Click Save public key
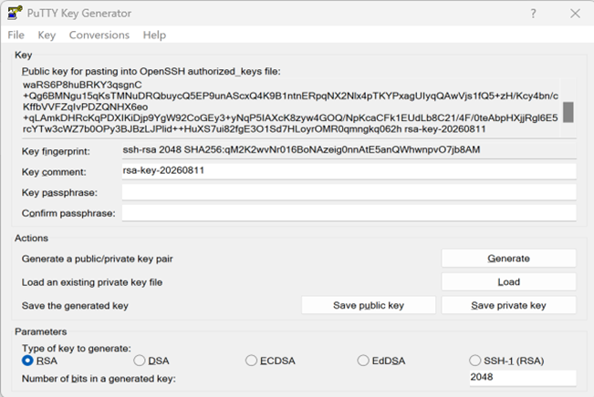Image resolution: width=594 pixels, height=397 pixels. click(x=369, y=306)
